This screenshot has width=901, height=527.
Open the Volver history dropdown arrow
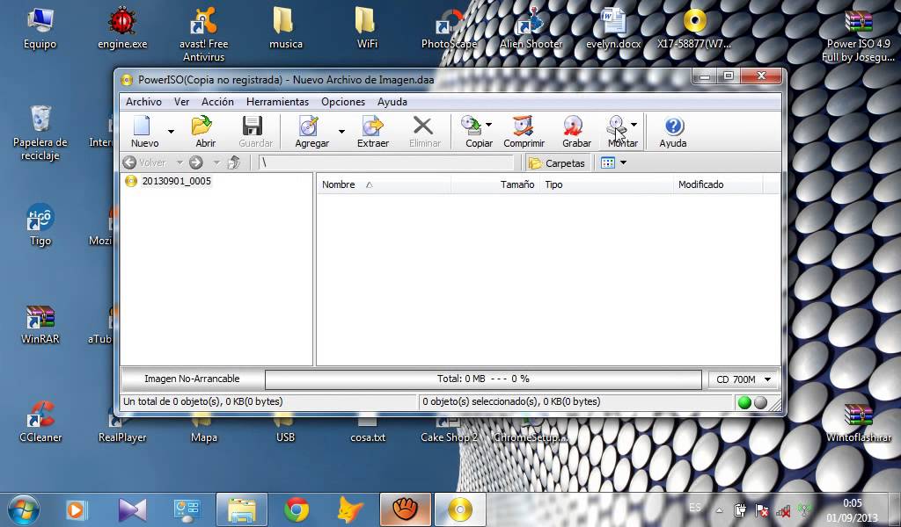click(x=179, y=162)
